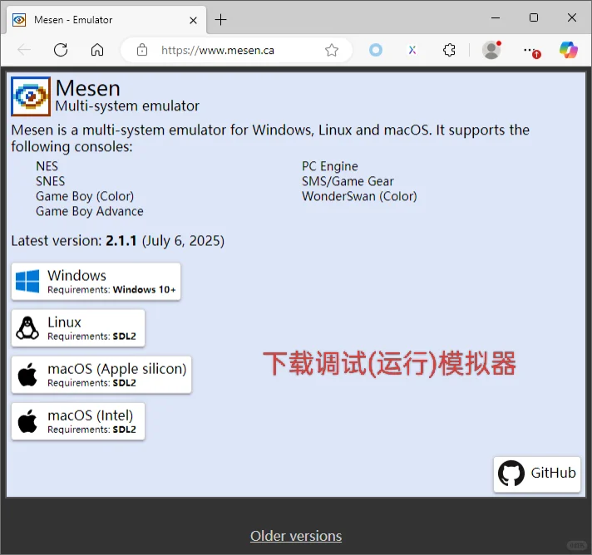Open the GitHub repository link
Viewport: 592px width, 555px height.
coord(537,474)
